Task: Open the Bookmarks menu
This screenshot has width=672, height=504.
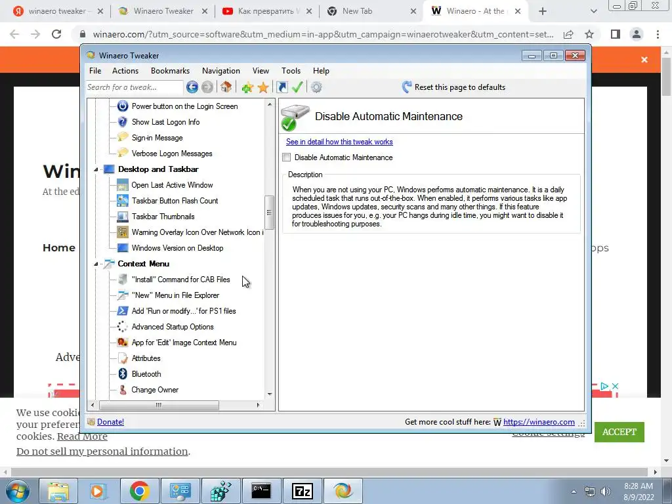Action: tap(170, 71)
